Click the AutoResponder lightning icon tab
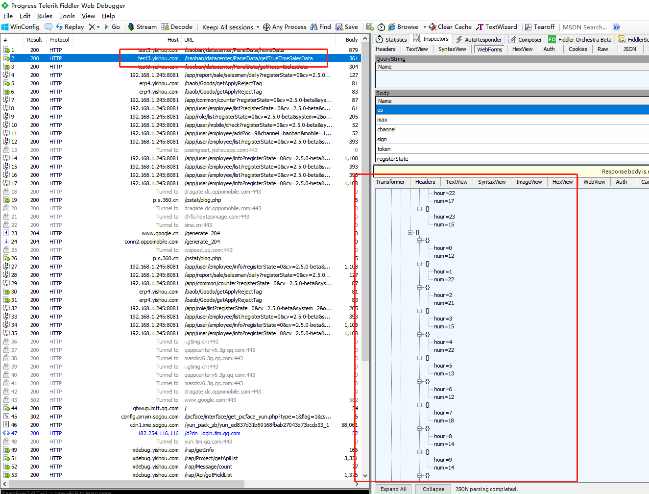 [459, 40]
